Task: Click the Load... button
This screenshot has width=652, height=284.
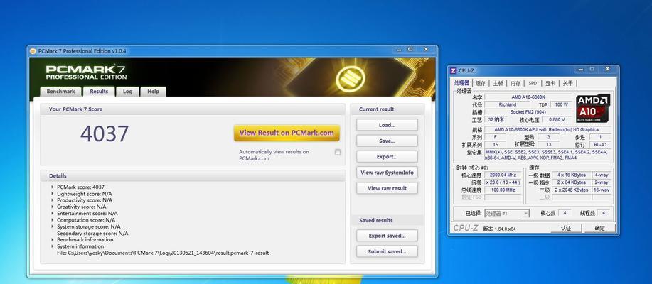Action: tap(387, 125)
